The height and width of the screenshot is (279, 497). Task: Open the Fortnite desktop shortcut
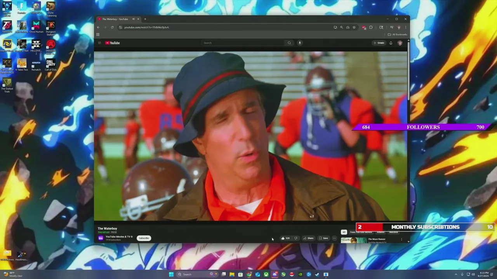pyautogui.click(x=22, y=8)
